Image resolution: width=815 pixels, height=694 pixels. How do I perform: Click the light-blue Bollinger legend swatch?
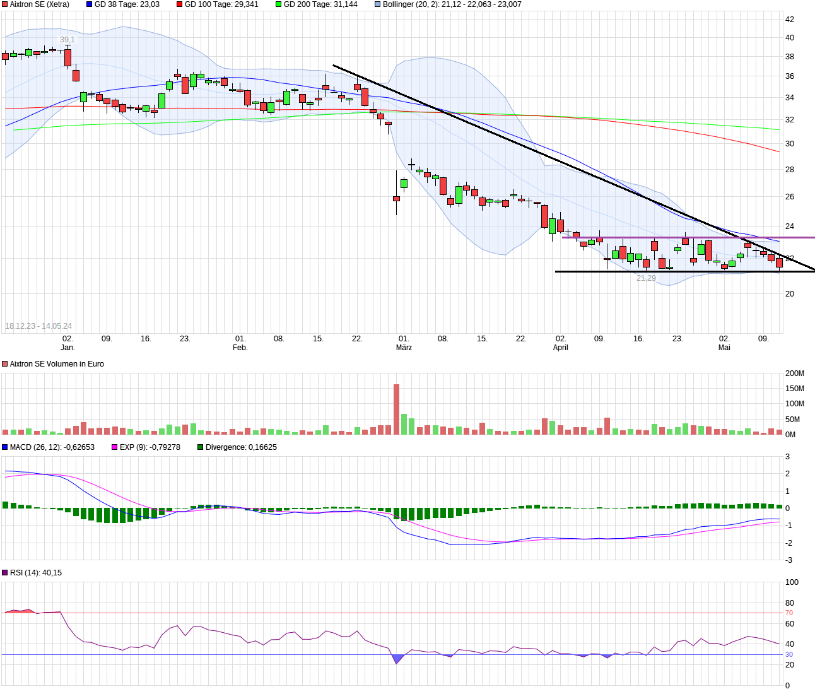click(378, 4)
